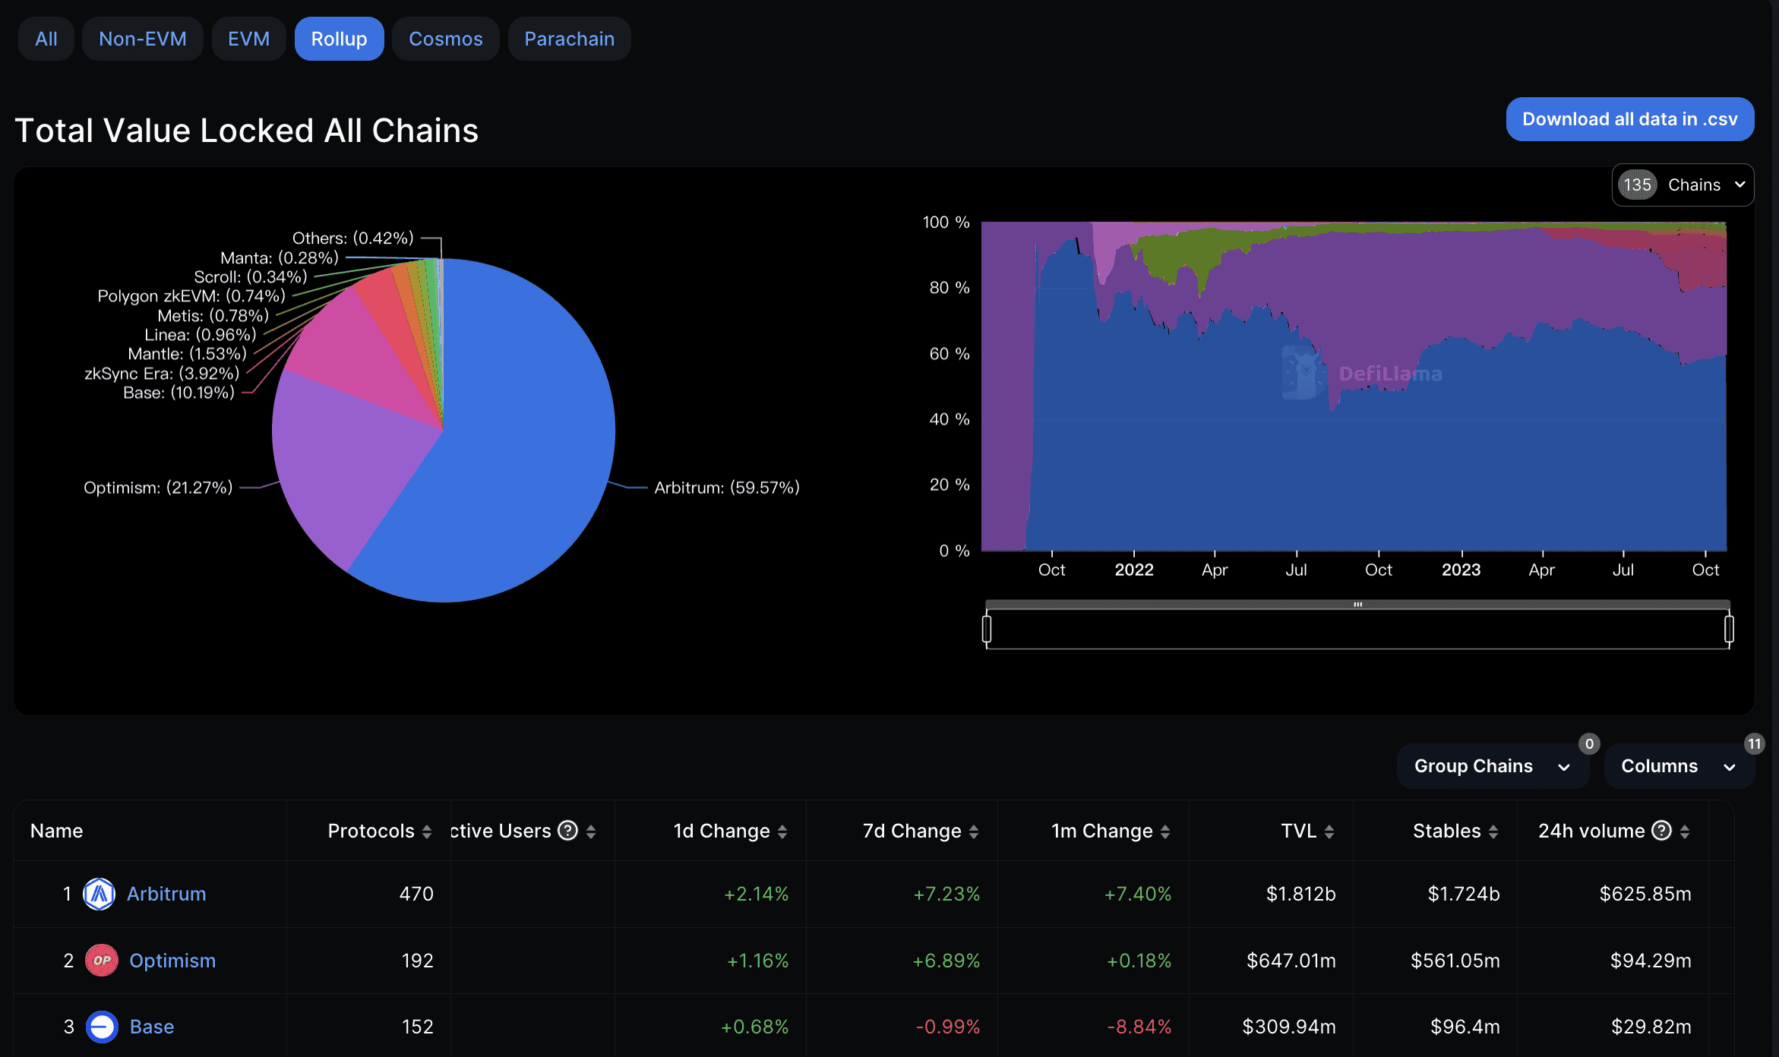Sort by TVL sort arrows
The width and height of the screenshot is (1779, 1057).
1329,832
